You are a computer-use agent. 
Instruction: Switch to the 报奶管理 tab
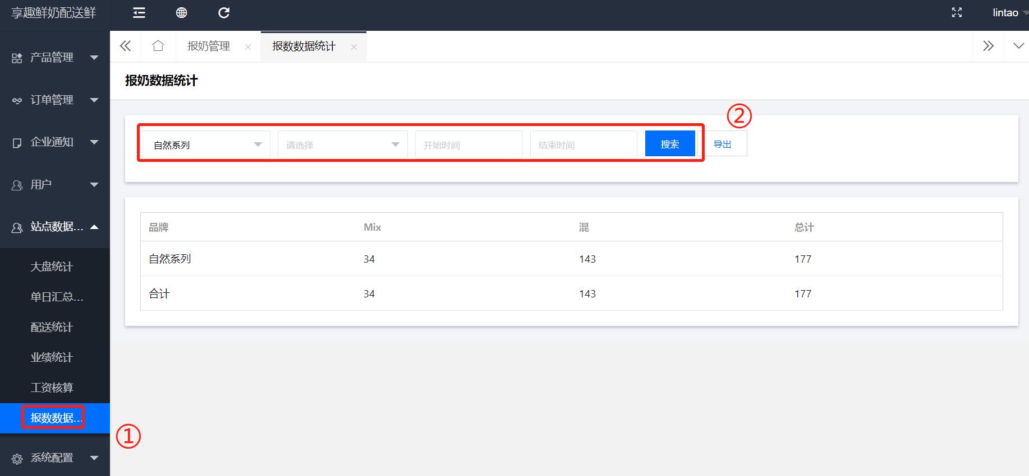(209, 46)
